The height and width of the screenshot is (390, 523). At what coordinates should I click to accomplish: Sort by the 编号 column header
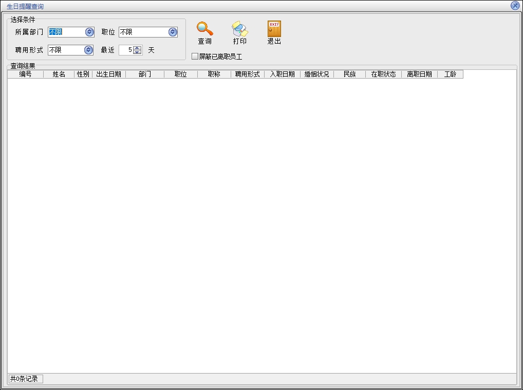click(25, 75)
